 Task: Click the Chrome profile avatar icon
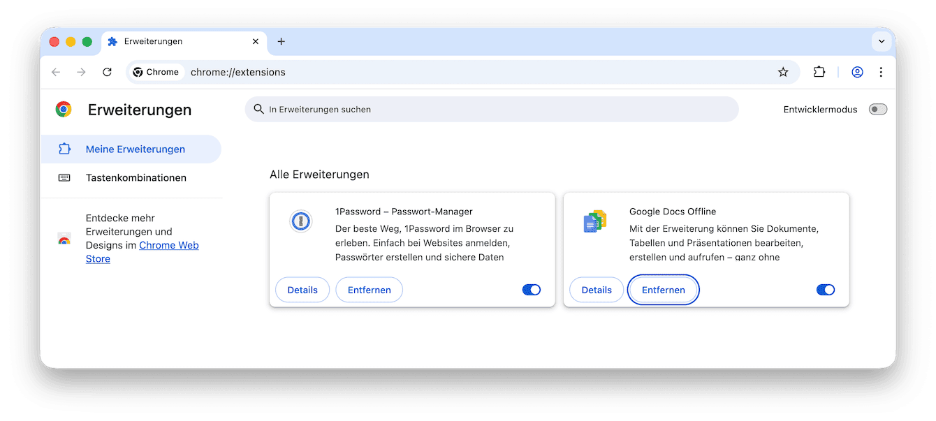tap(857, 72)
